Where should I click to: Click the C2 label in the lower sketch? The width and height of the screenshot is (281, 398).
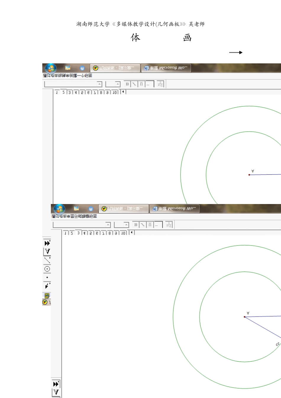pyautogui.click(x=277, y=344)
